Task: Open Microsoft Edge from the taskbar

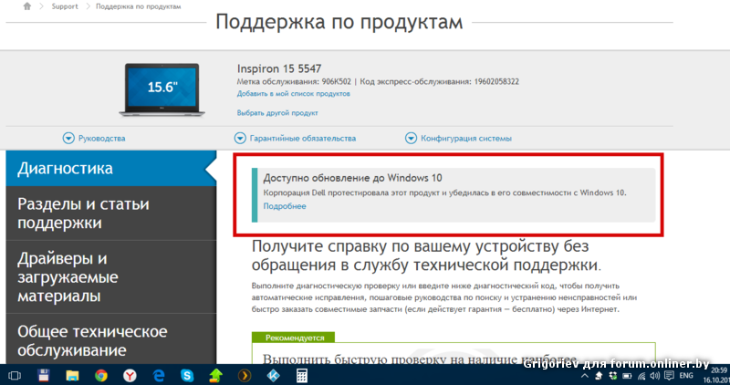Action: pyautogui.click(x=159, y=375)
